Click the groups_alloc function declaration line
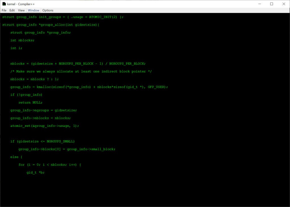The width and height of the screenshot is (290, 207). point(51,25)
